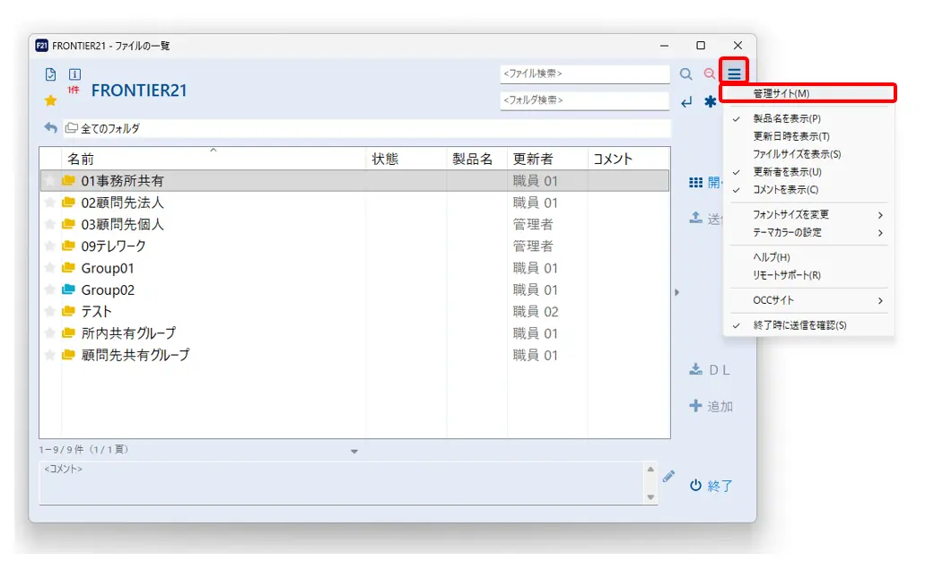The height and width of the screenshot is (570, 925).
Task: Click the page dropdown arrow below the file list
Action: pos(353,453)
